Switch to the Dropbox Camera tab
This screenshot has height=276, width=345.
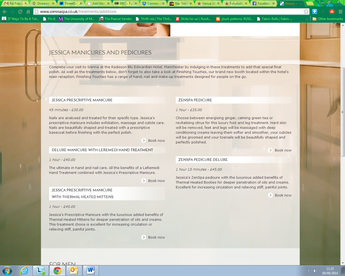[x=153, y=4]
